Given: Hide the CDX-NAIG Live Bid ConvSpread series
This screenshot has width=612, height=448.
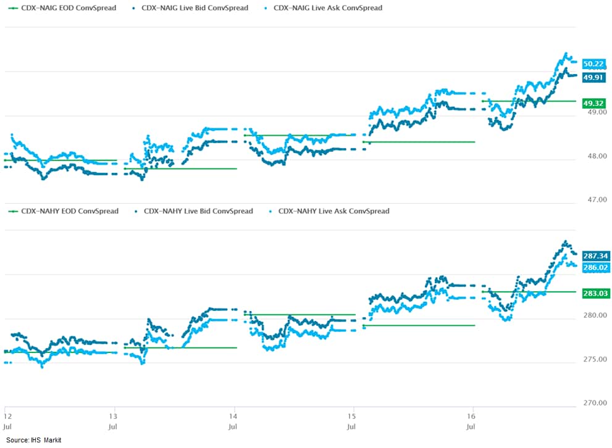Looking at the screenshot, I should (x=190, y=8).
